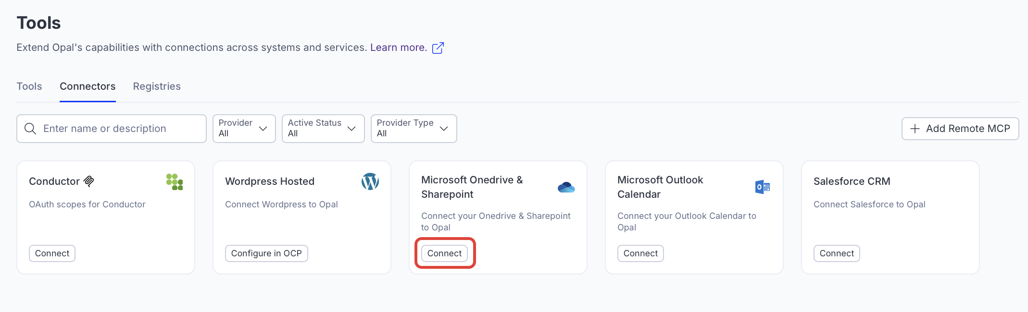Click the icon next to Conductor title
Screen dimensions: 1028x312
click(89, 181)
